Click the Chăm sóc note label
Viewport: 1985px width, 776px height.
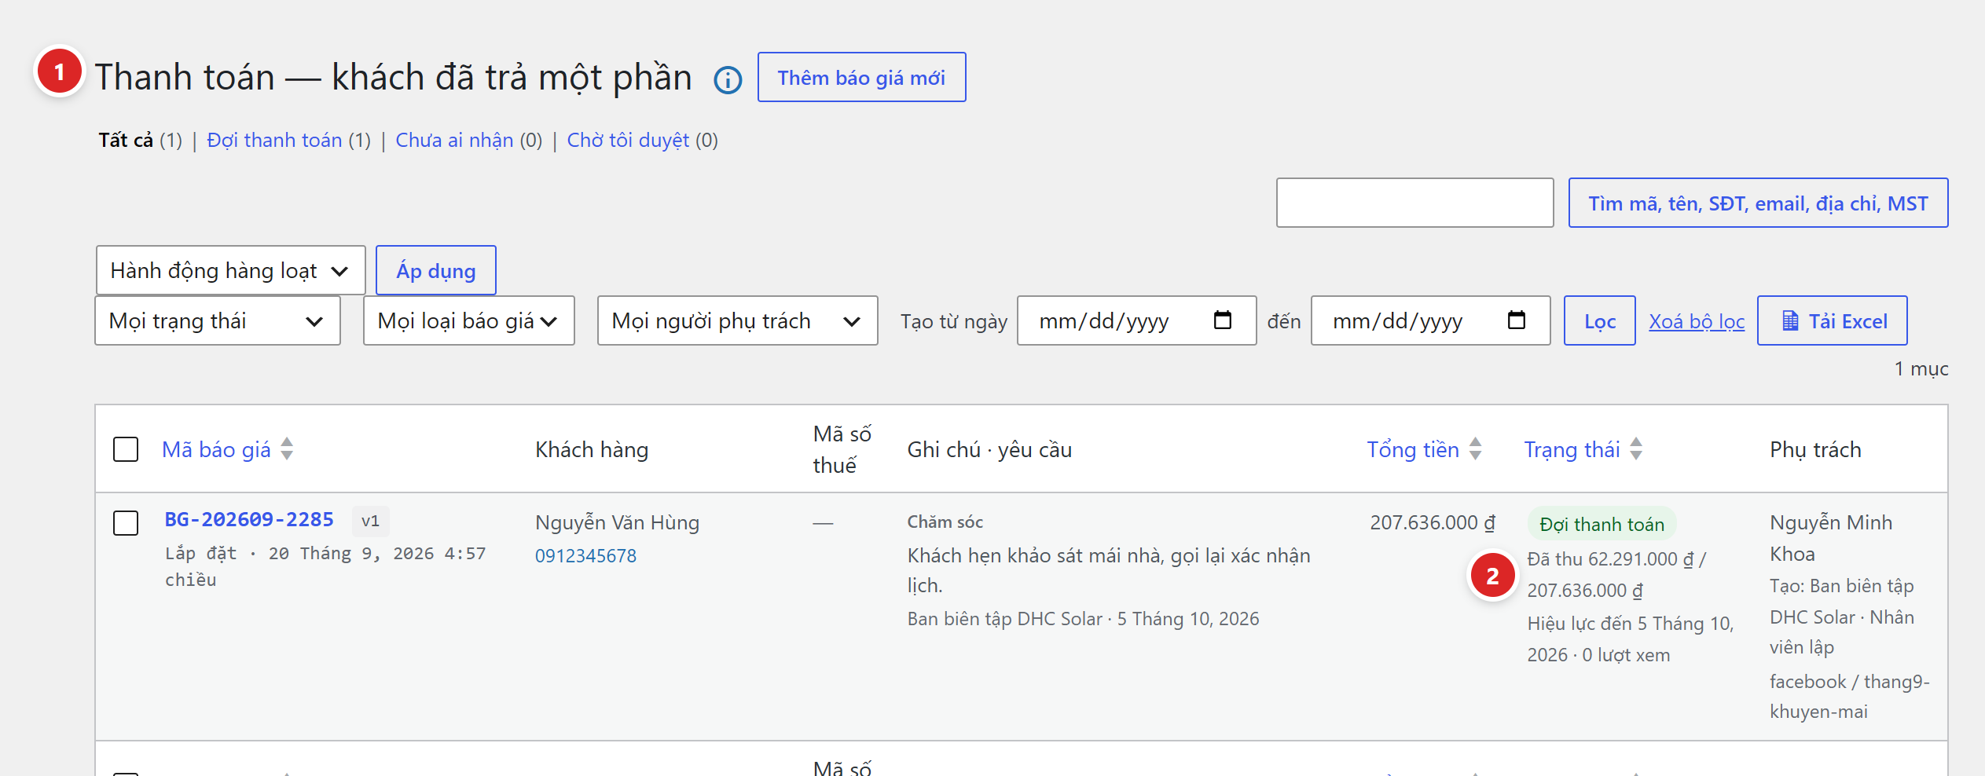(x=945, y=522)
